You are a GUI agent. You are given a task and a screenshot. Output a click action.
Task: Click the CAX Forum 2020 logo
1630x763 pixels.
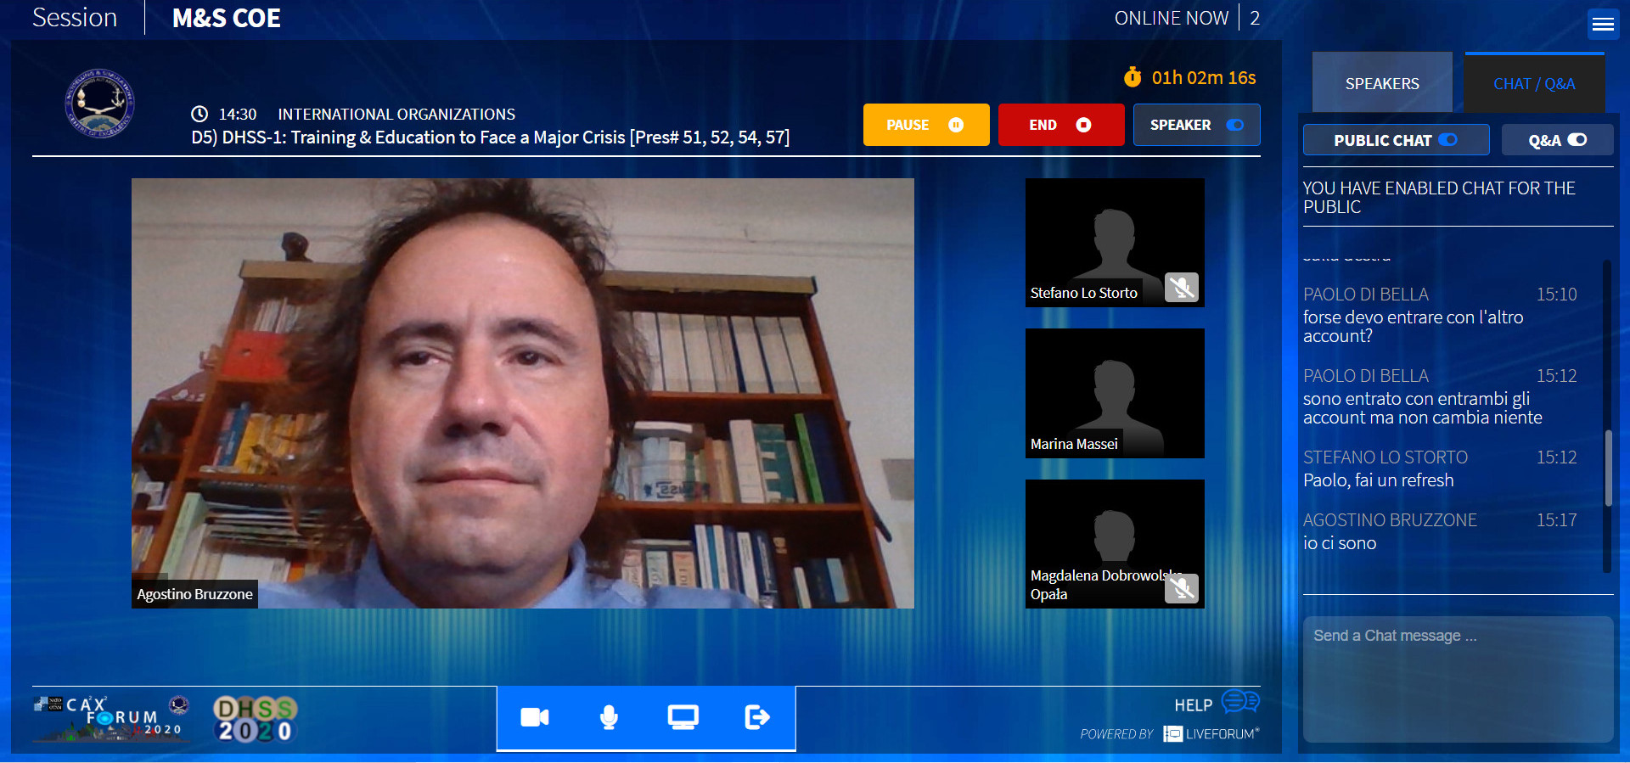(x=111, y=720)
